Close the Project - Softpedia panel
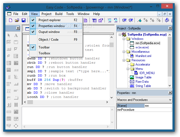The image size is (180, 137). (x=170, y=28)
